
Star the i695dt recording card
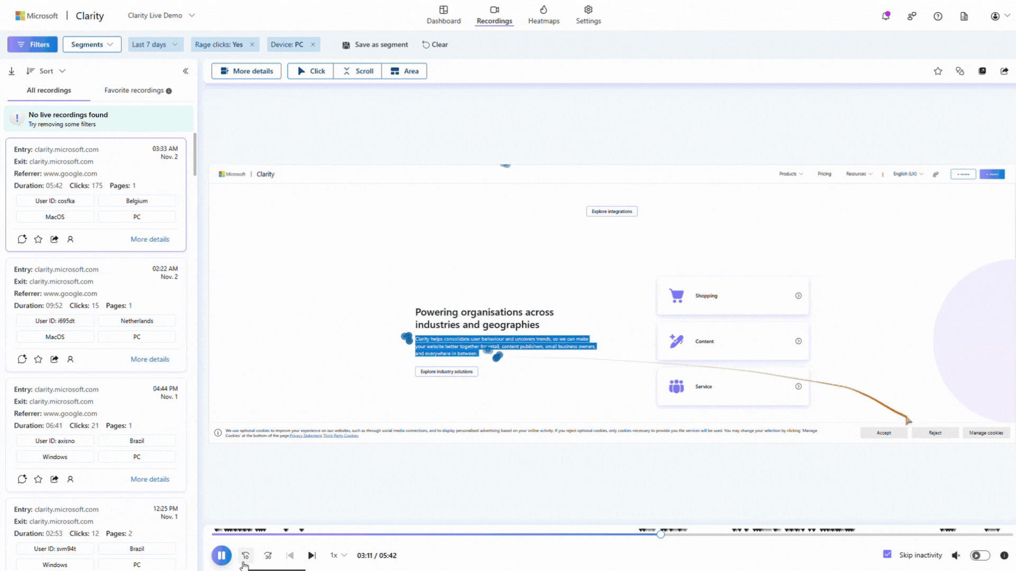(38, 359)
